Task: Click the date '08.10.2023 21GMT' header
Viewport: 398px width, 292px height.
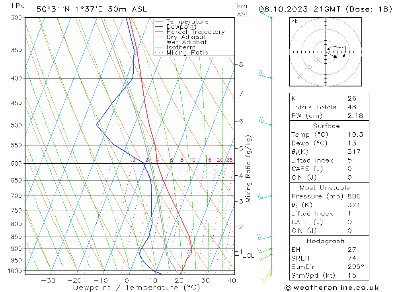Action: click(300, 9)
